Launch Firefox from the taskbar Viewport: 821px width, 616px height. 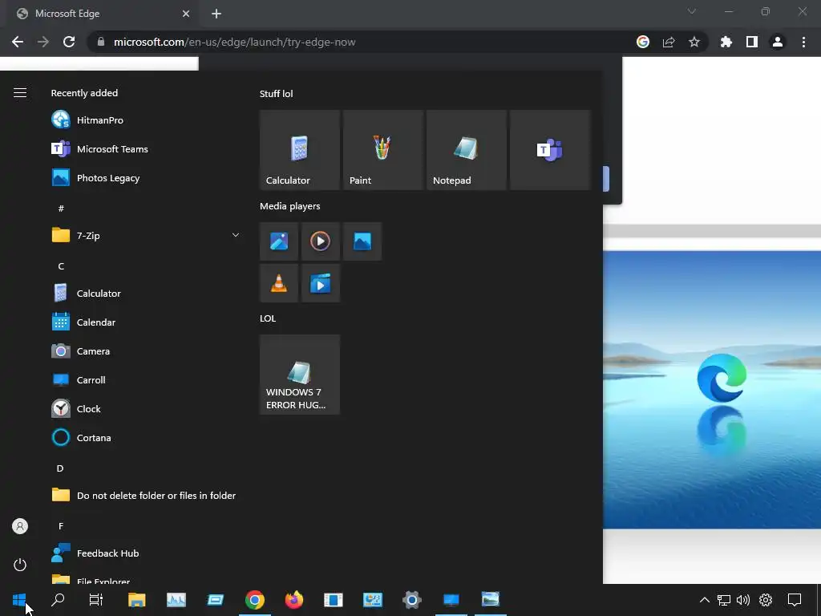(294, 600)
